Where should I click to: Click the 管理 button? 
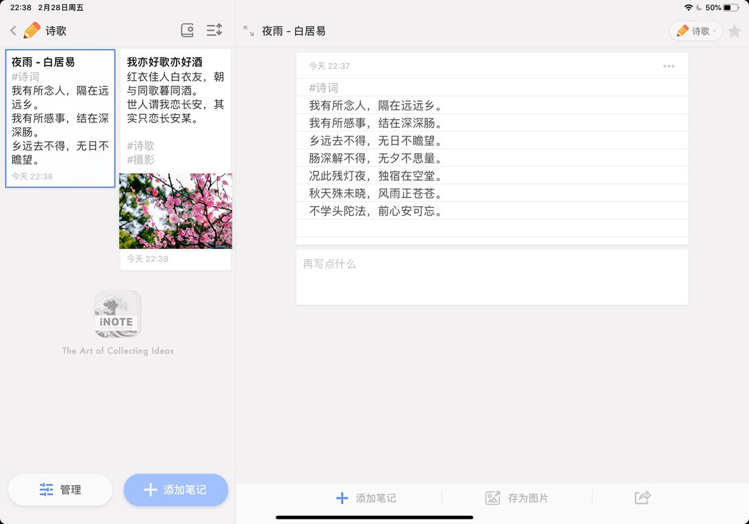pyautogui.click(x=60, y=490)
